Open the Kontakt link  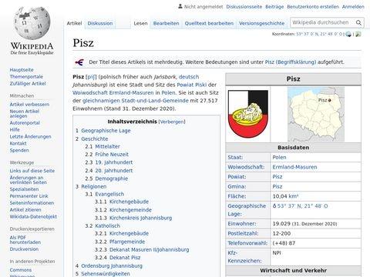(x=18, y=143)
